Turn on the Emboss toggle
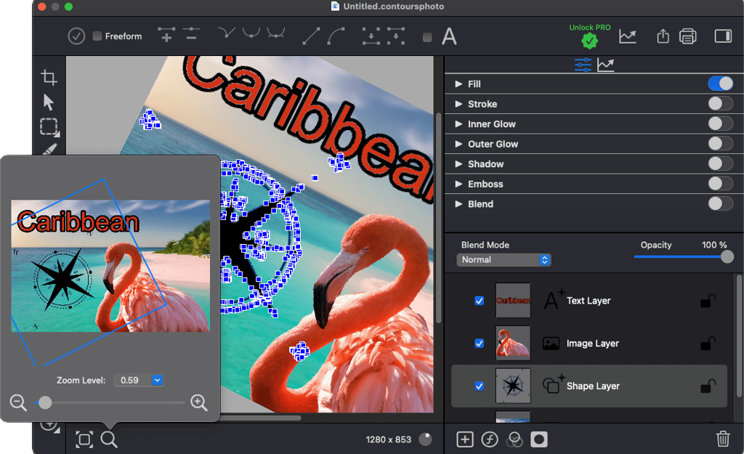 720,183
